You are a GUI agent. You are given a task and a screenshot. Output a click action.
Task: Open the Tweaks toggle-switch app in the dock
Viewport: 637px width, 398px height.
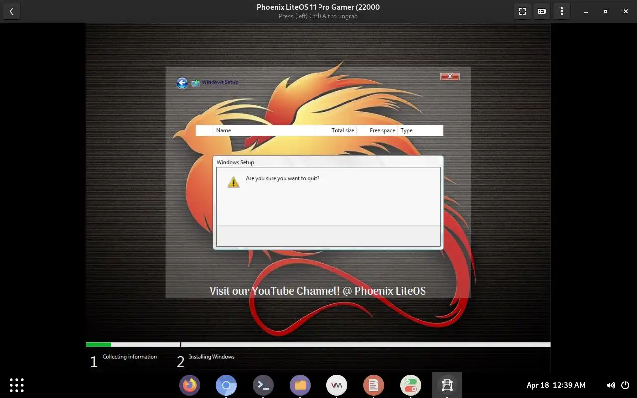(x=411, y=385)
